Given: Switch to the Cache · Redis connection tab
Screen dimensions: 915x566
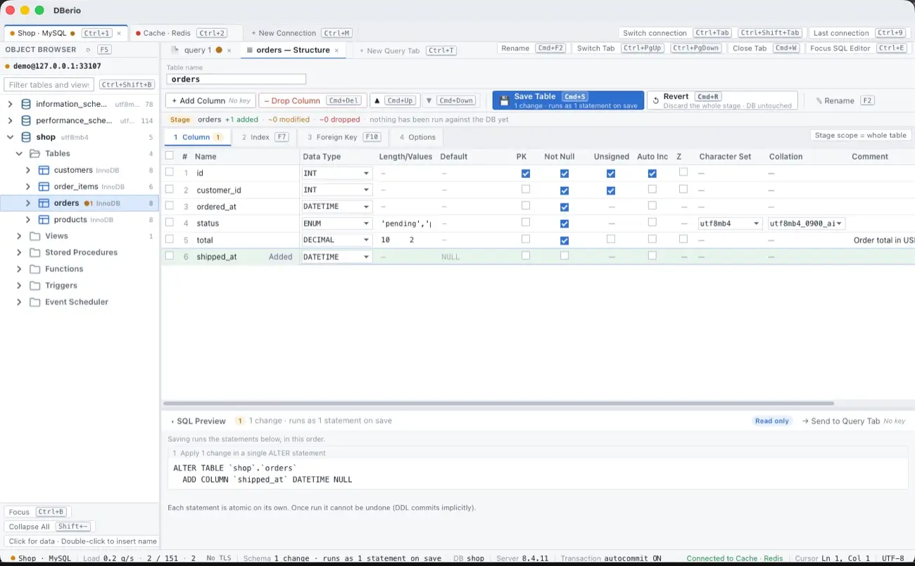Looking at the screenshot, I should [183, 33].
